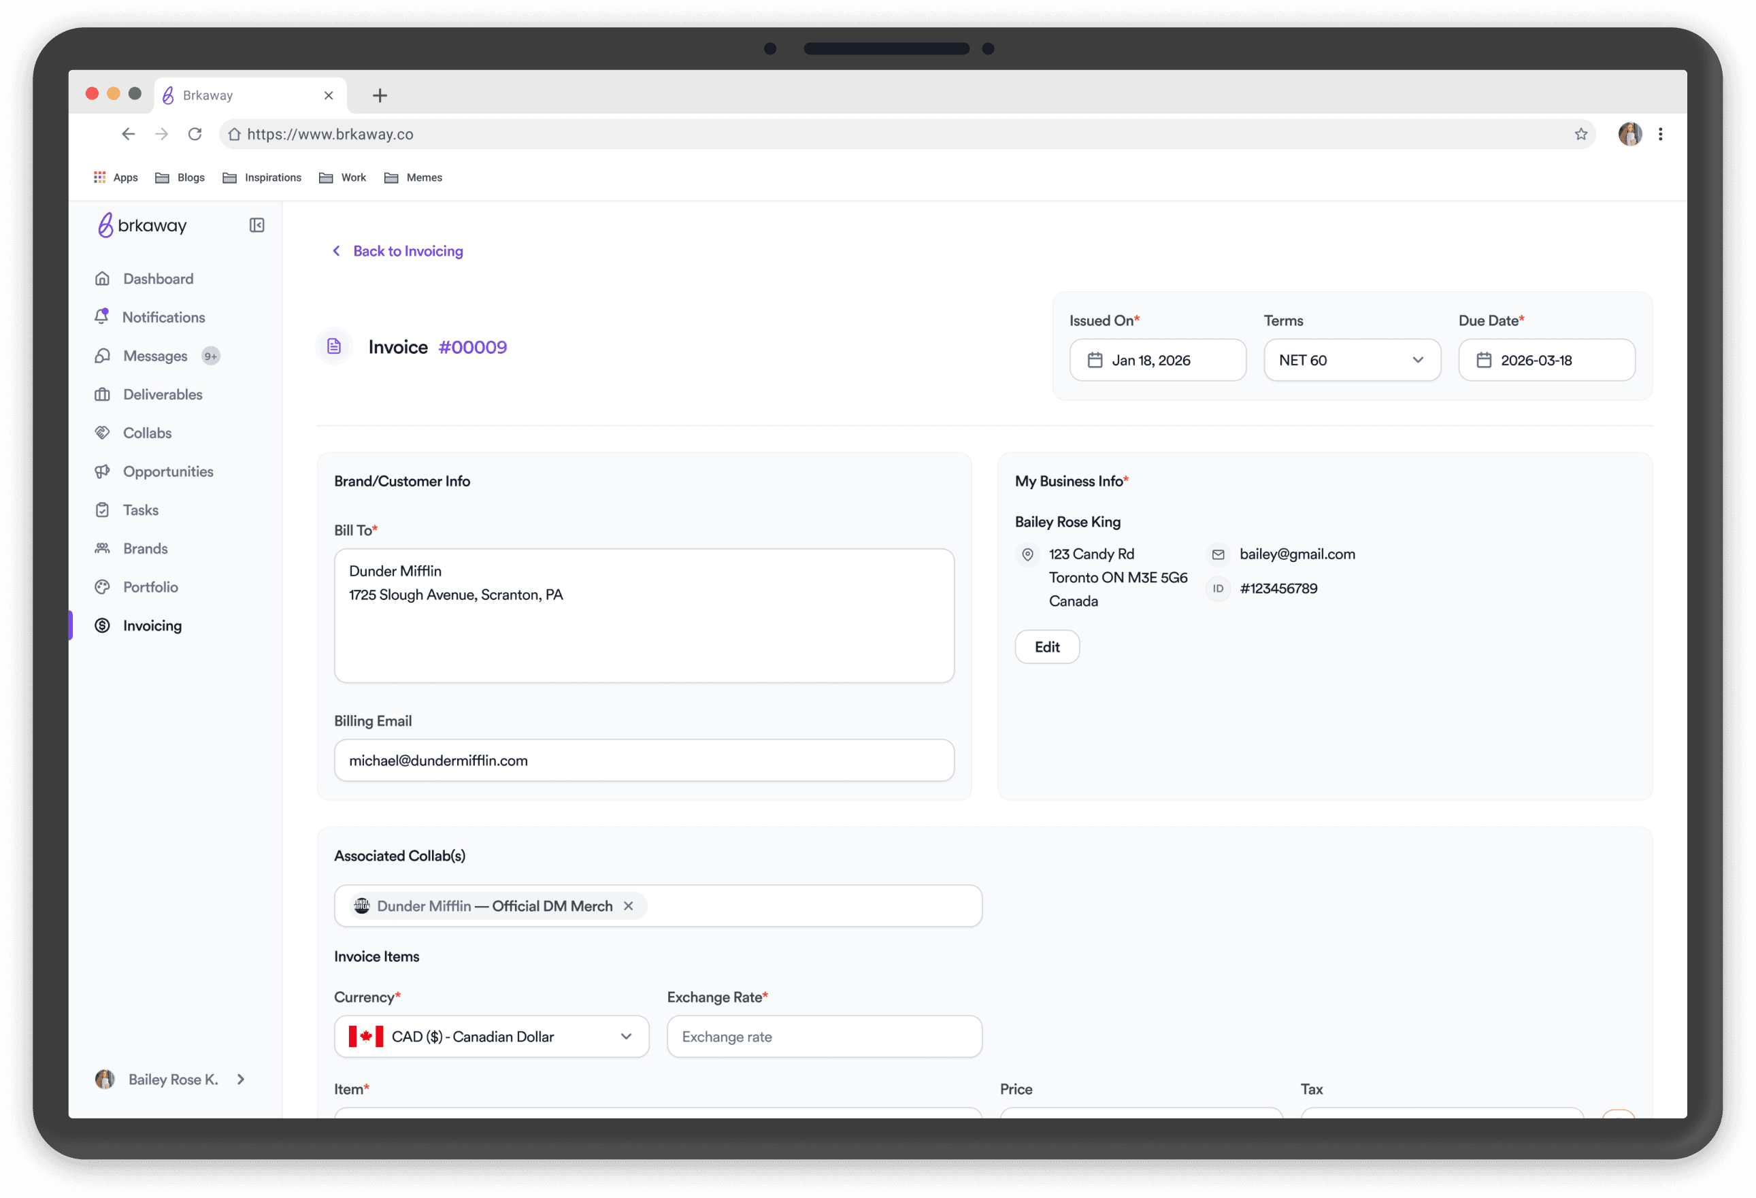The image size is (1756, 1198).
Task: Open calendar icon in Issued On field
Action: (x=1095, y=361)
